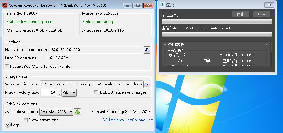Click the 3ds Max icon in render window title
The height and width of the screenshot is (133, 283).
click(x=163, y=5)
